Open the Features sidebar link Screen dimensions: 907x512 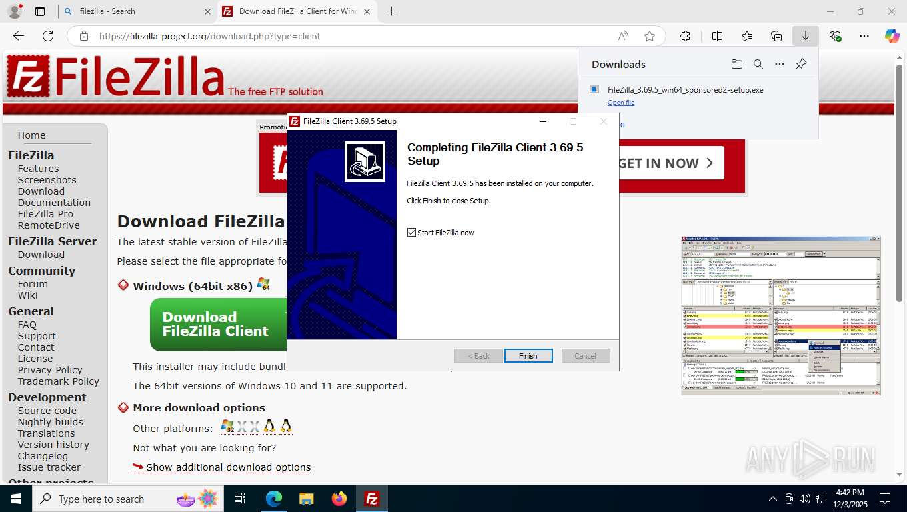coord(38,169)
